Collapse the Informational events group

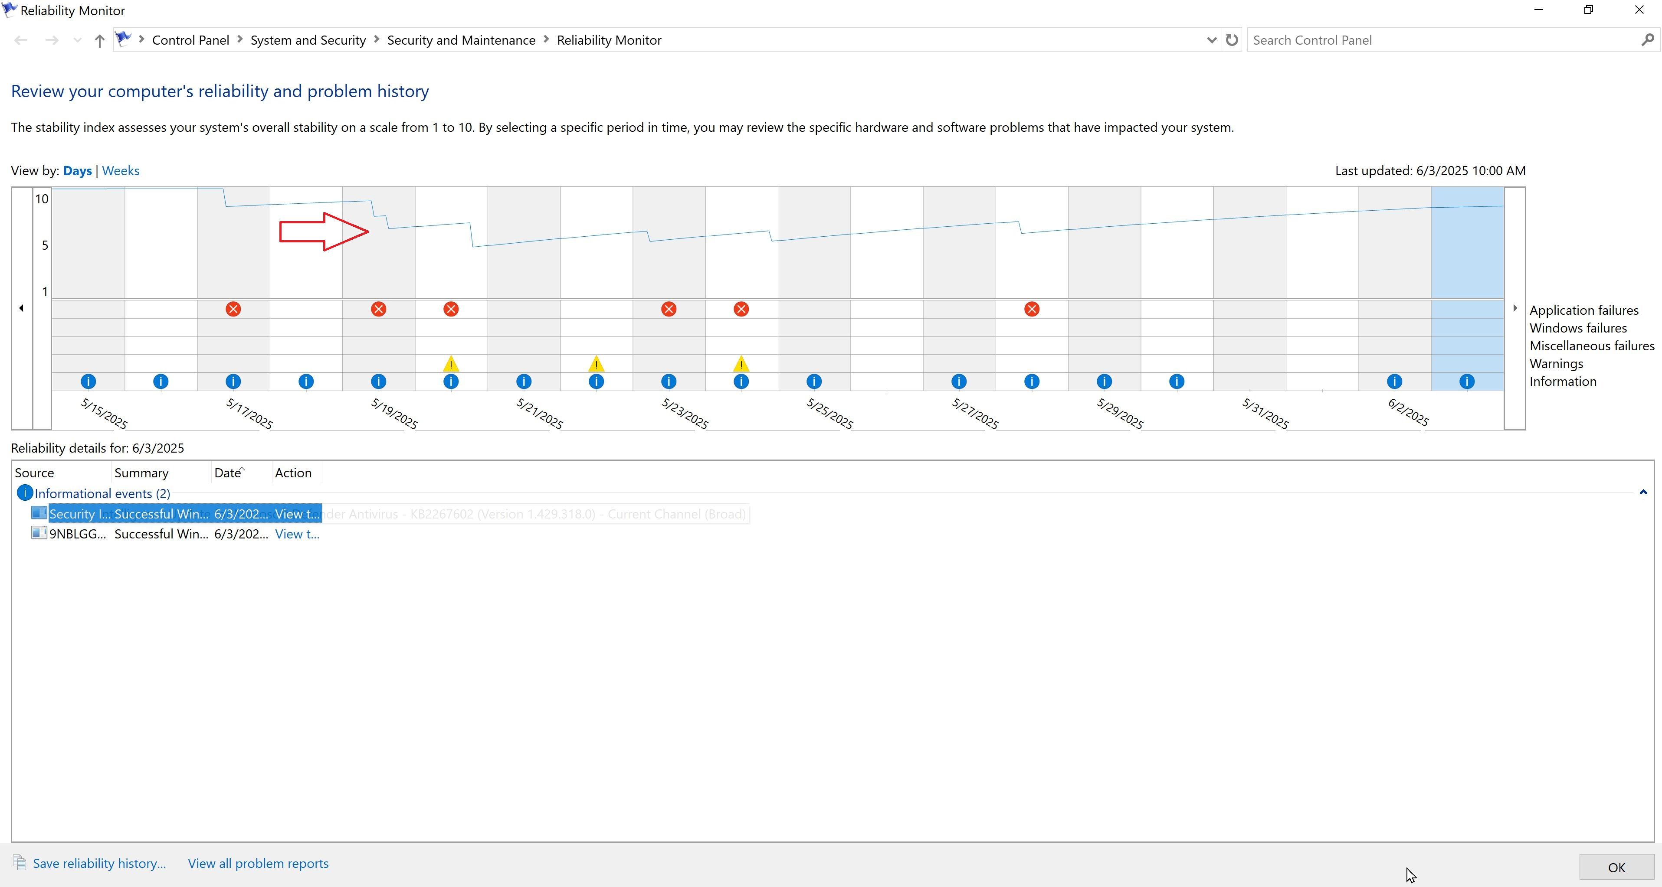[1642, 492]
